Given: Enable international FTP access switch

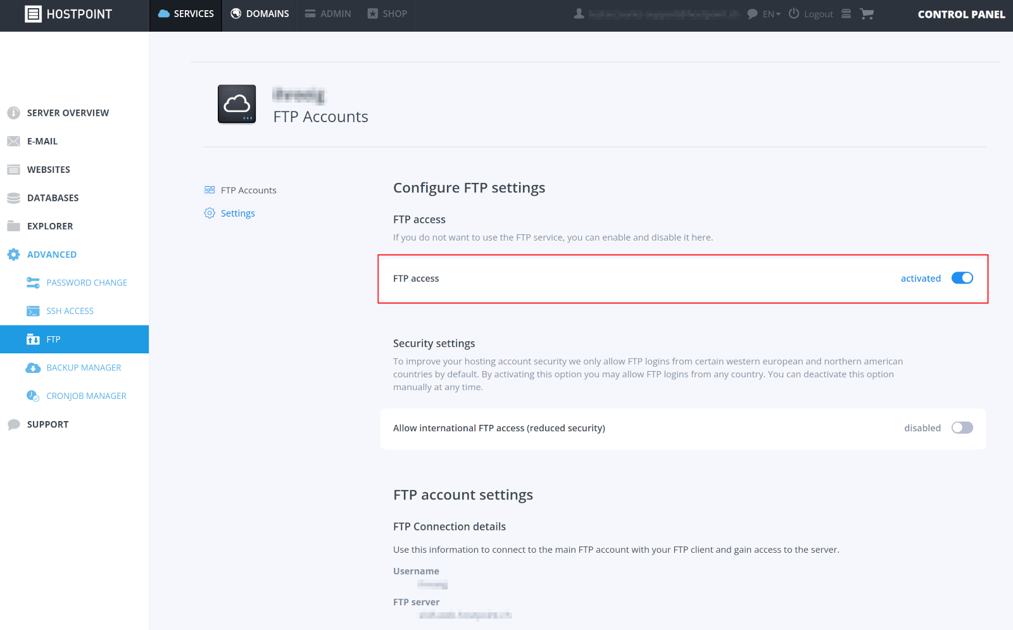Looking at the screenshot, I should pos(962,428).
